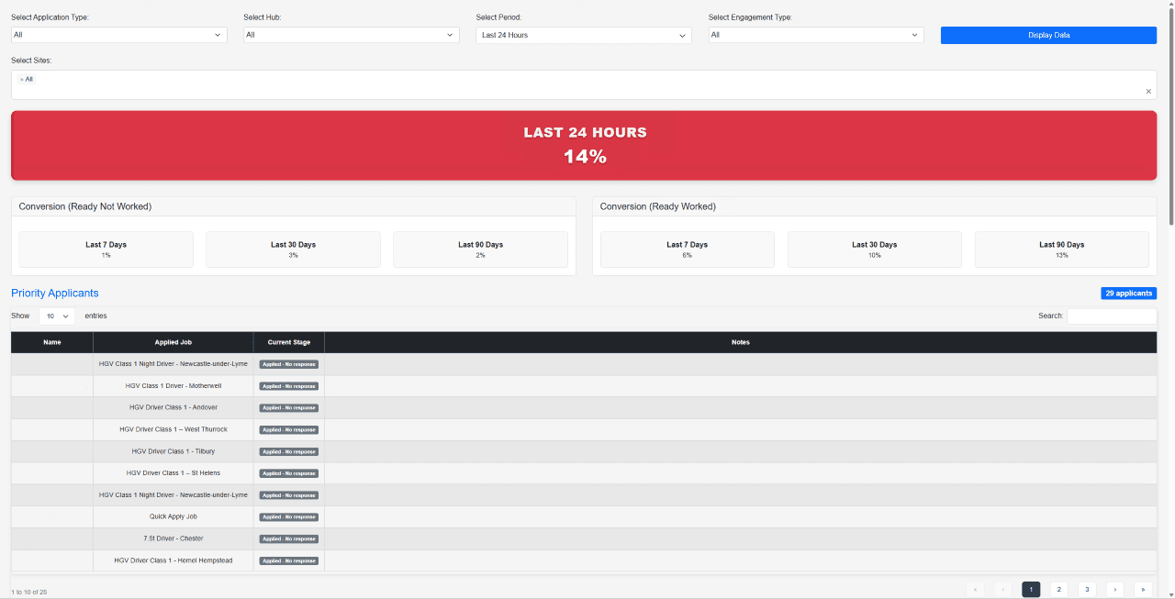Open the Select Application Type dropdown
This screenshot has width=1175, height=599.
tap(118, 35)
